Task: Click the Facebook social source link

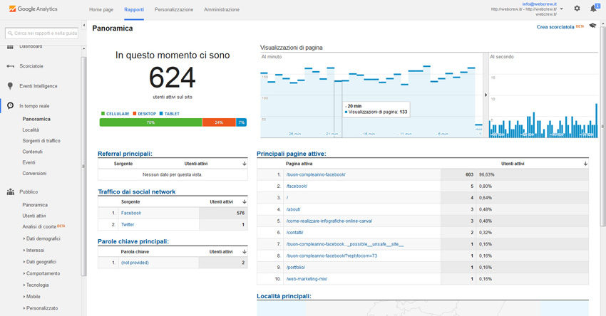Action: [x=131, y=213]
